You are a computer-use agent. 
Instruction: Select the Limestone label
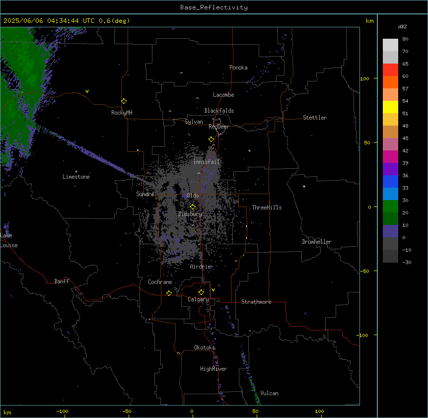click(x=76, y=177)
